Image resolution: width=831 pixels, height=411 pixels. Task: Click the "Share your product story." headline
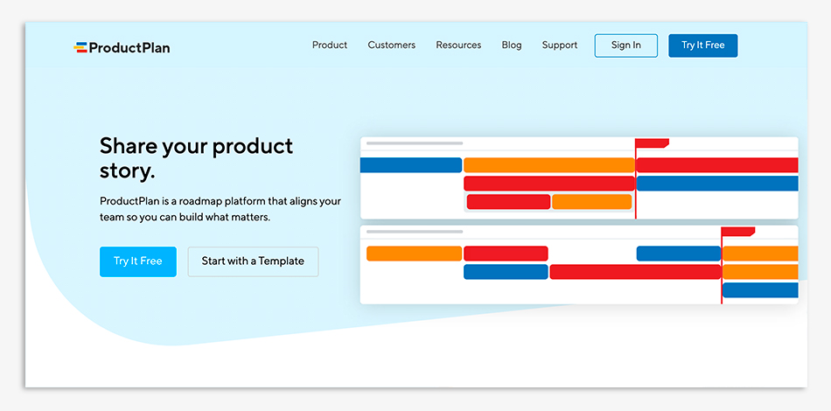click(196, 158)
